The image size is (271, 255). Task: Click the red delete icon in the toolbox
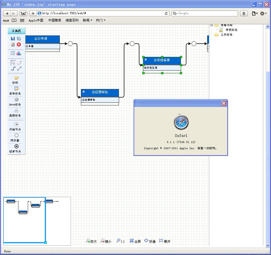(19, 44)
